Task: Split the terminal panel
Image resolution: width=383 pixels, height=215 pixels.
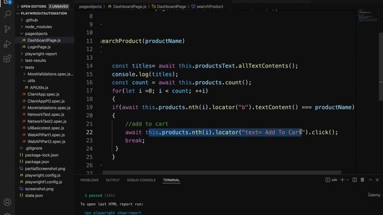Action: click(355, 180)
